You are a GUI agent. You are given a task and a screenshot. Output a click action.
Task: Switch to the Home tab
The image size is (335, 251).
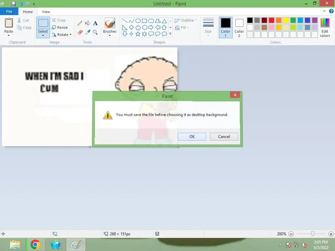(x=28, y=12)
